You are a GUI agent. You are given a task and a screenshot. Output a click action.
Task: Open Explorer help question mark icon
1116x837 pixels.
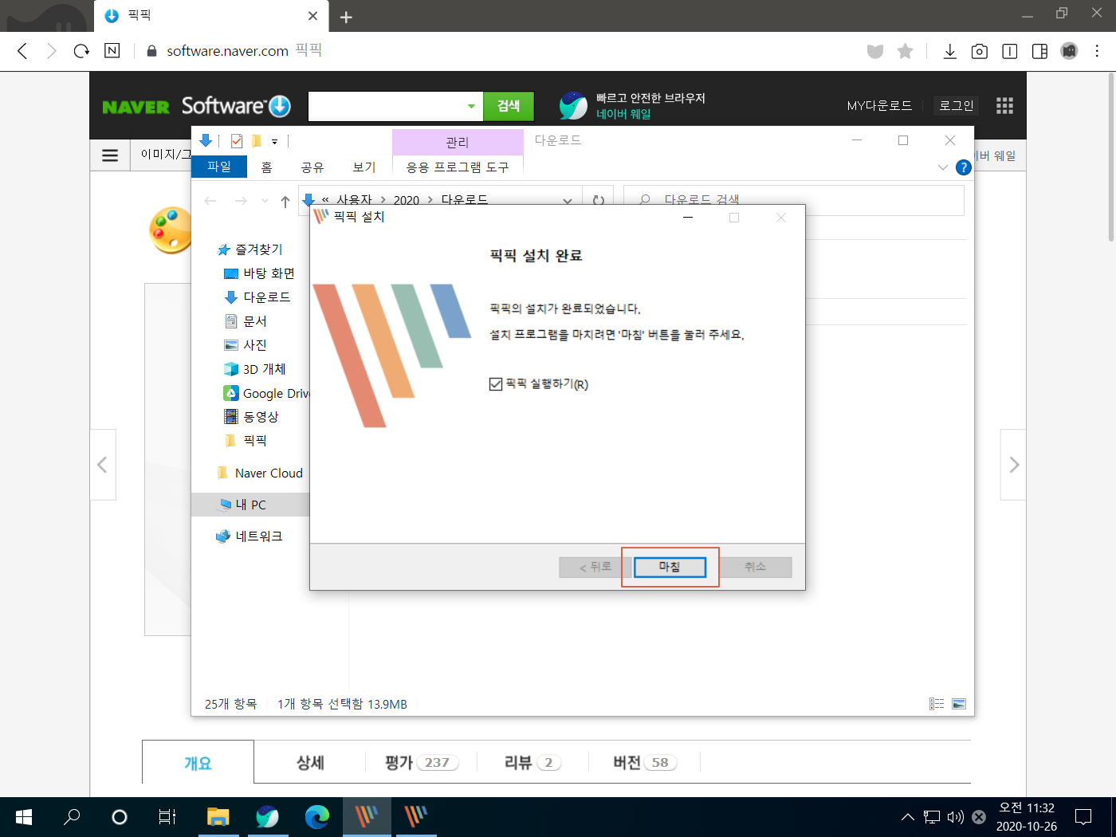point(963,167)
